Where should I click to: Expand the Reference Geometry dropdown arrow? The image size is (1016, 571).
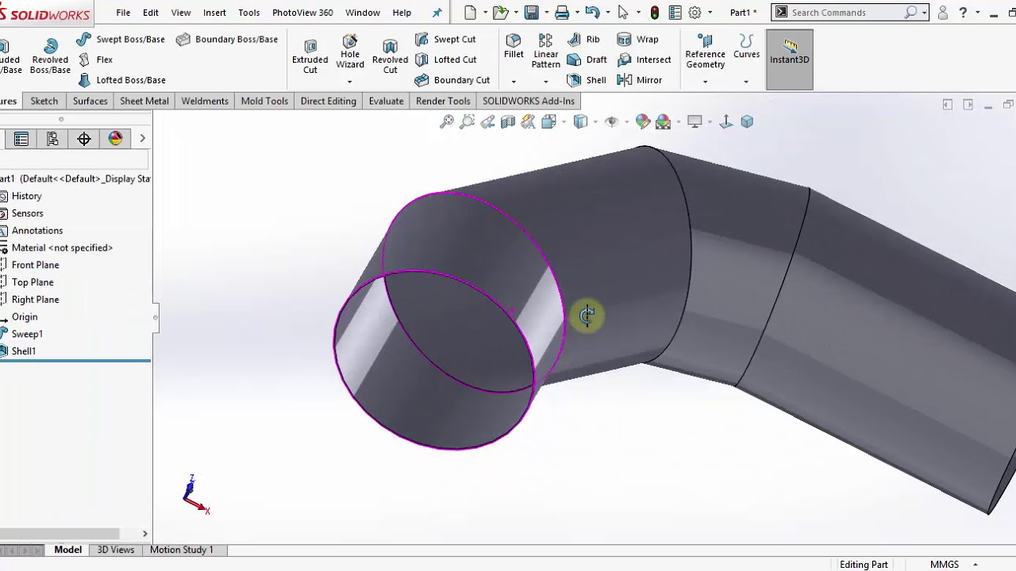pyautogui.click(x=705, y=82)
